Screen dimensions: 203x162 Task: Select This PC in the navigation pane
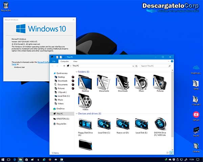coord(62,114)
